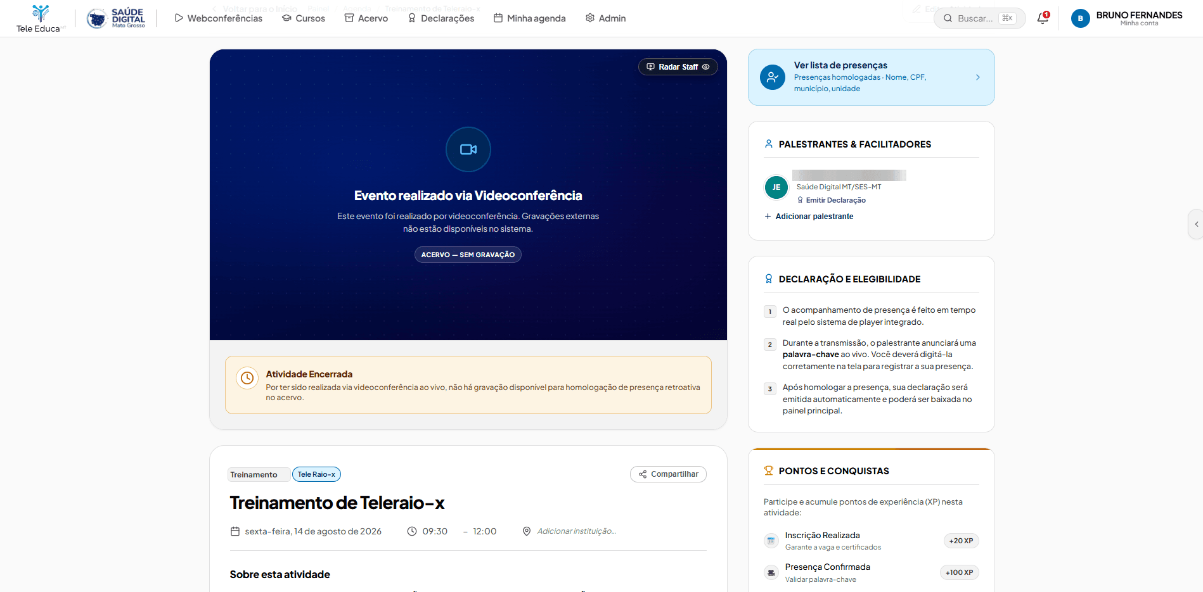Click the presence list person icon

tap(773, 77)
